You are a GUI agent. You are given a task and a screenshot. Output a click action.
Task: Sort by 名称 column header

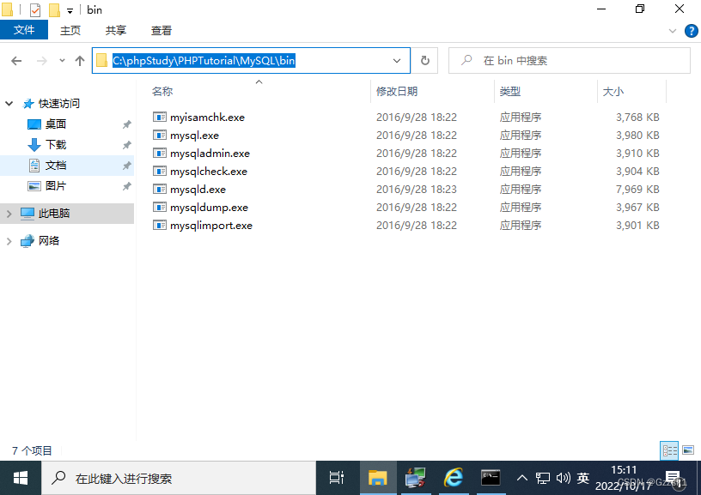(x=259, y=92)
